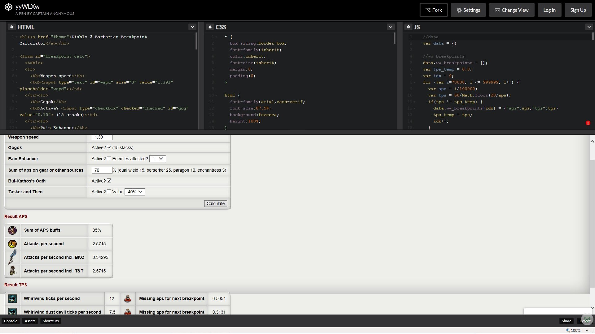
Task: Open pen Settings
Action: (468, 10)
